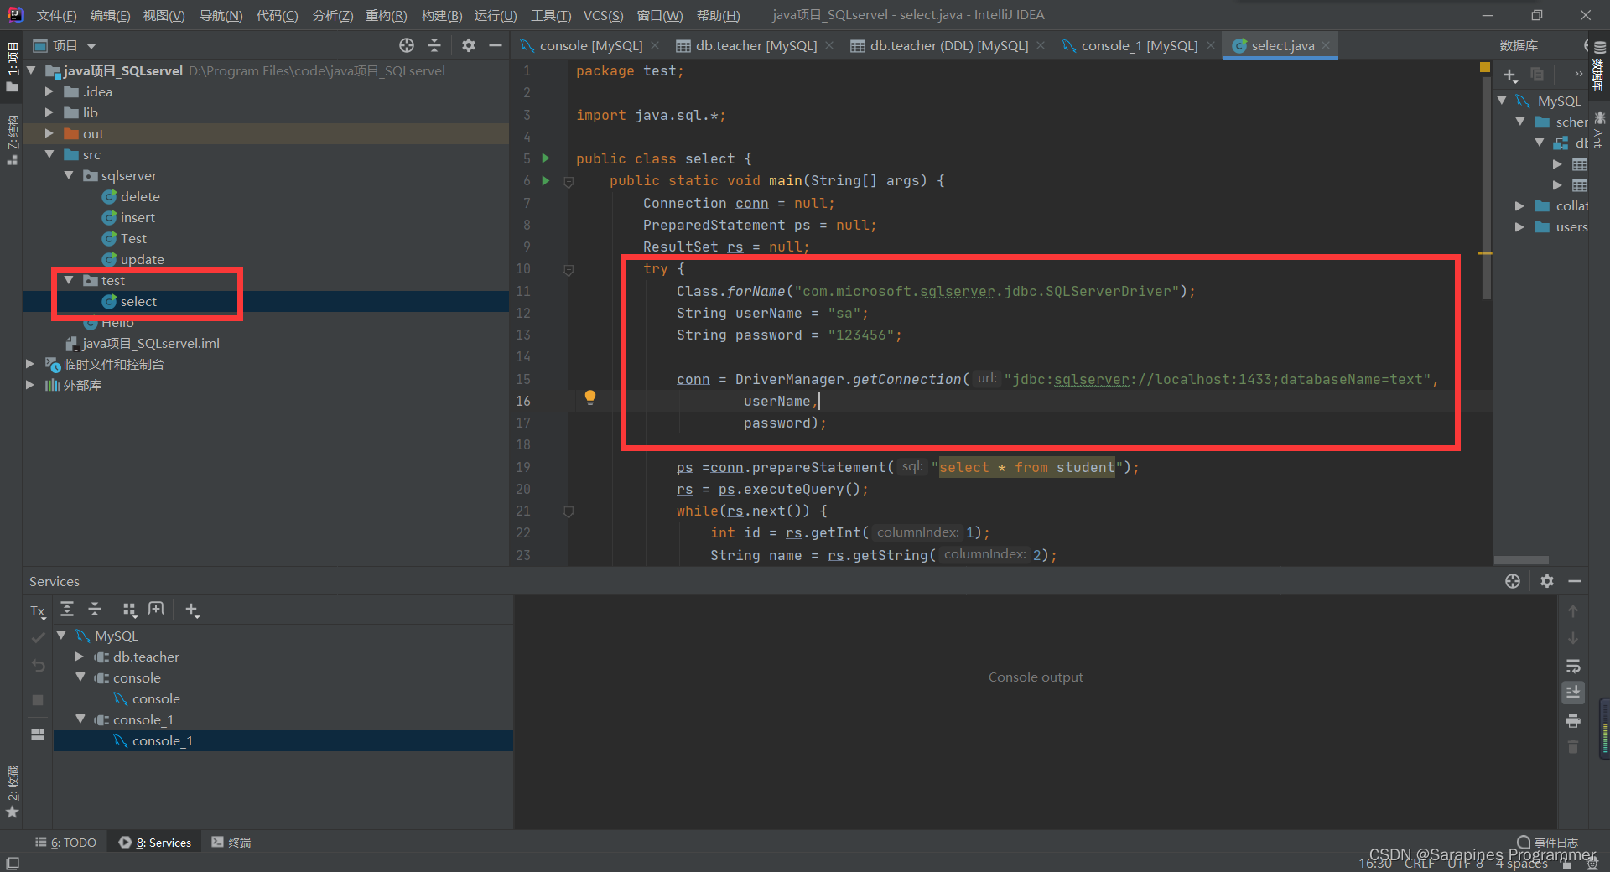This screenshot has height=872, width=1610.
Task: Toggle fold marker at while loop line 21
Action: [569, 511]
